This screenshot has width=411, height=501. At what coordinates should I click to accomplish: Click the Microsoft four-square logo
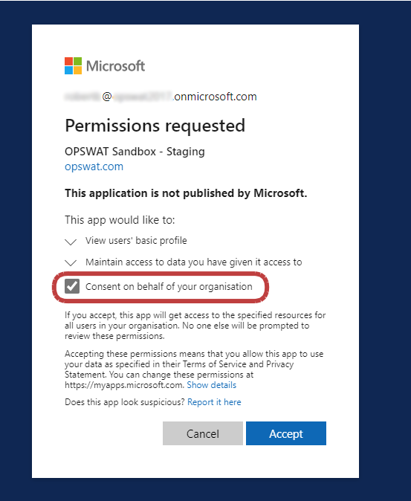click(73, 66)
